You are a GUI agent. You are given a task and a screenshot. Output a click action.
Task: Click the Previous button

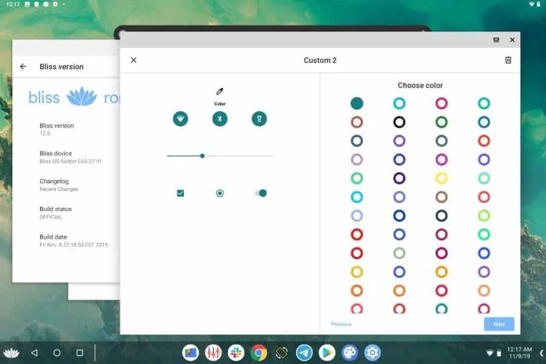(x=341, y=324)
